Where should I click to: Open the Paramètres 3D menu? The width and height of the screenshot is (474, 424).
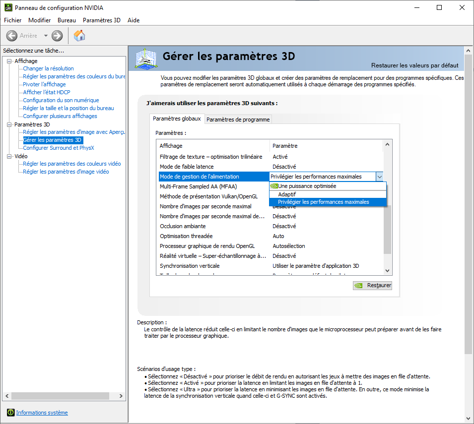pos(102,20)
